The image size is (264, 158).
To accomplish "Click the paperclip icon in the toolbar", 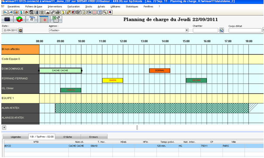I will pos(52,12).
